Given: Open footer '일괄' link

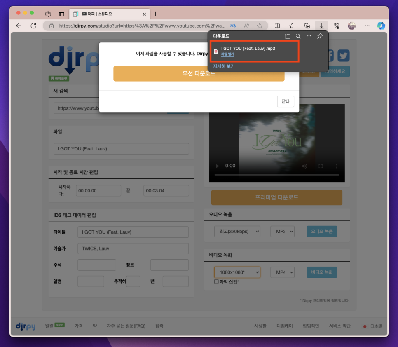Looking at the screenshot, I should tap(49, 326).
